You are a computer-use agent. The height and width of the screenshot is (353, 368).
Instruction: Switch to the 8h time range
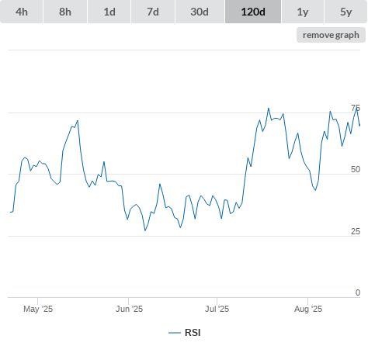point(65,12)
